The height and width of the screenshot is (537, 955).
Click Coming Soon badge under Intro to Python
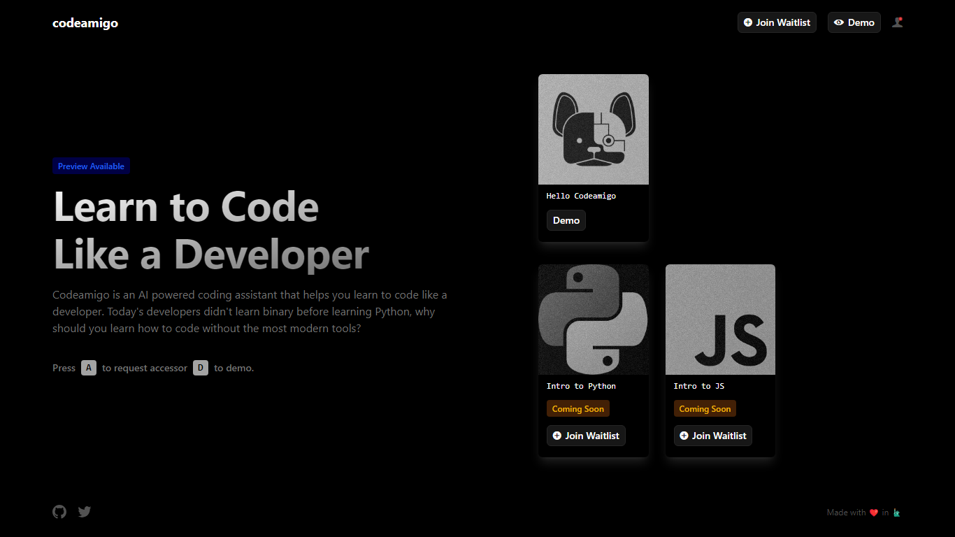[577, 409]
